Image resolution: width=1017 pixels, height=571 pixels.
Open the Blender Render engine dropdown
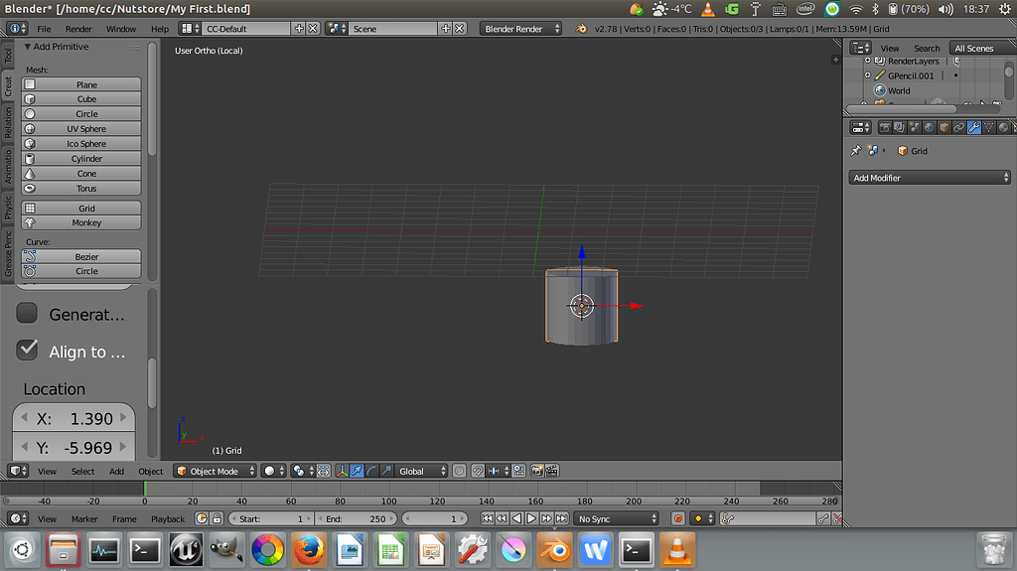pyautogui.click(x=520, y=29)
